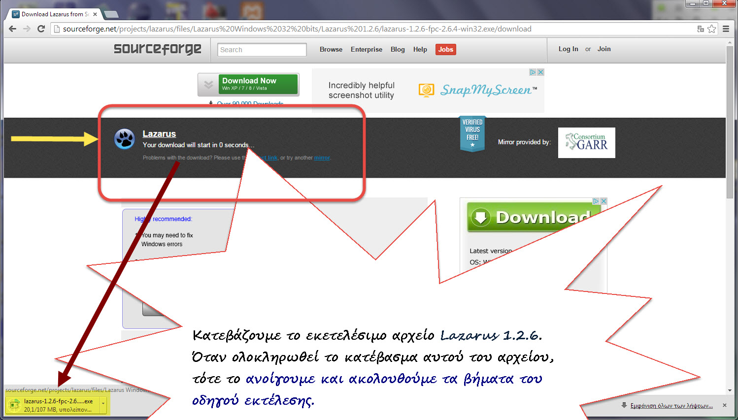
Task: Click the Verified Virus Free badge
Action: 472,133
